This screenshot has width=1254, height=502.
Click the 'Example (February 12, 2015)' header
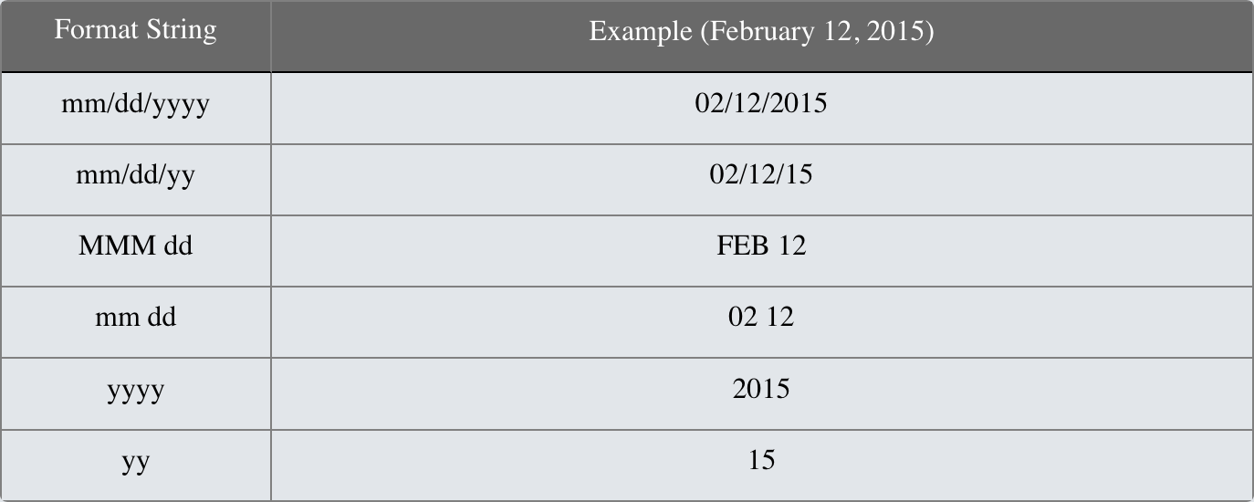click(760, 31)
